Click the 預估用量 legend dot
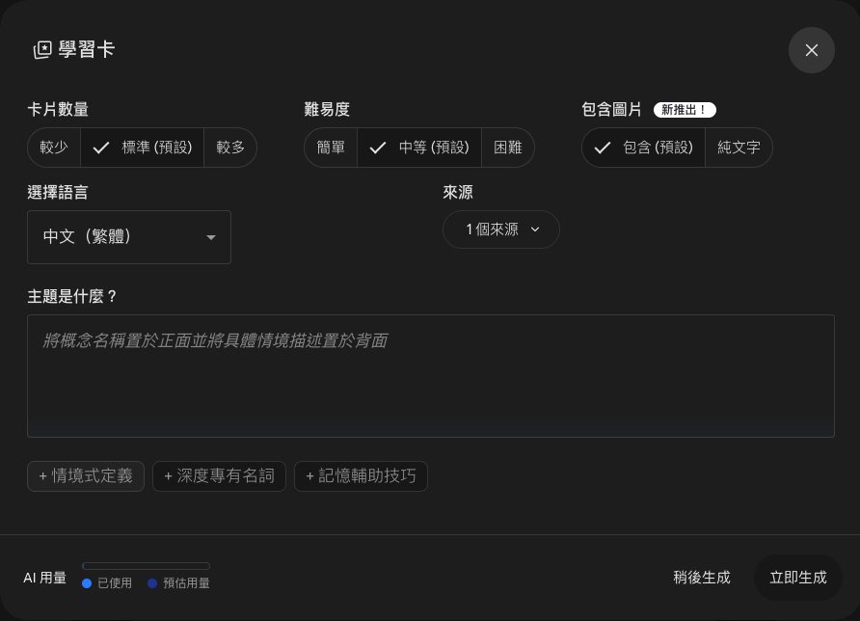This screenshot has width=860, height=621. 152,583
